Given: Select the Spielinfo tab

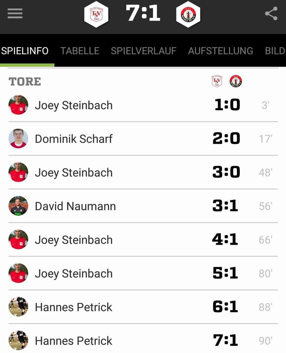Looking at the screenshot, I should click(x=25, y=51).
